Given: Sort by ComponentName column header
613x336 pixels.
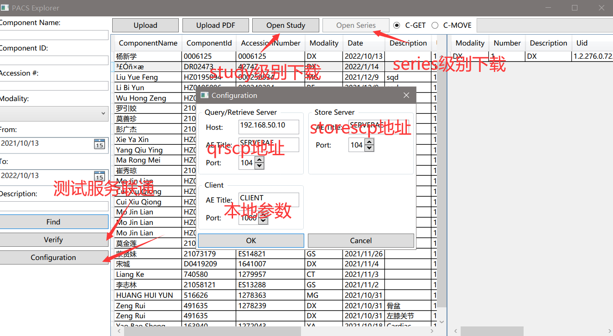Looking at the screenshot, I should click(x=148, y=43).
